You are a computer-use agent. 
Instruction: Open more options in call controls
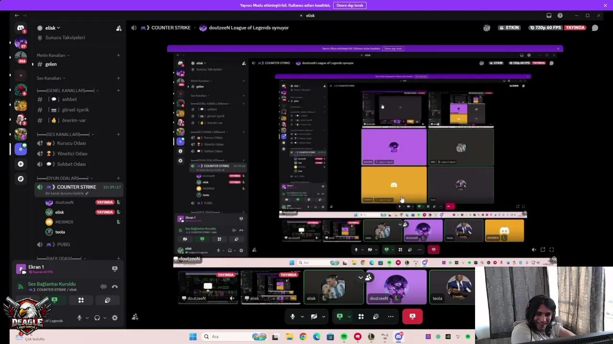point(391,316)
